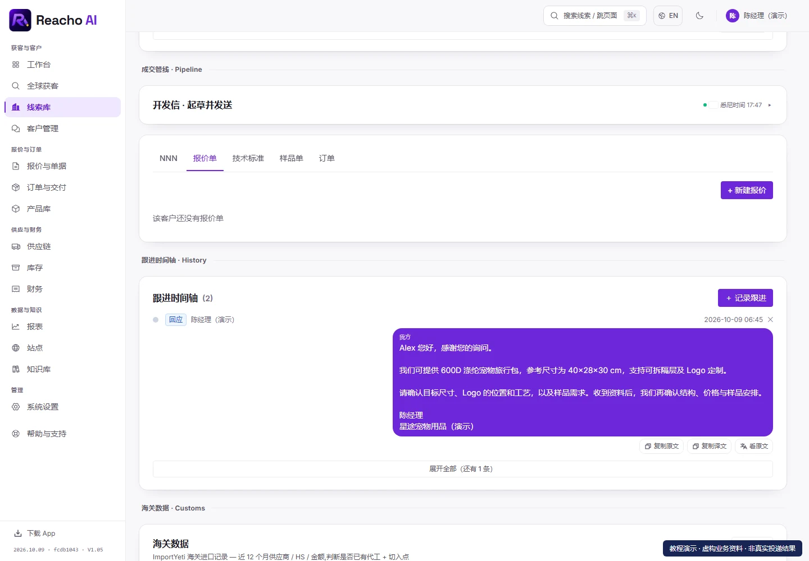Open the 订单与交付 package icon
Screen dimensions: 809x561
point(16,187)
